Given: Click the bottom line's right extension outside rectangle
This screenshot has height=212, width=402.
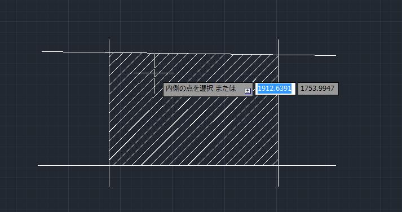Looking at the screenshot, I should tap(307, 165).
